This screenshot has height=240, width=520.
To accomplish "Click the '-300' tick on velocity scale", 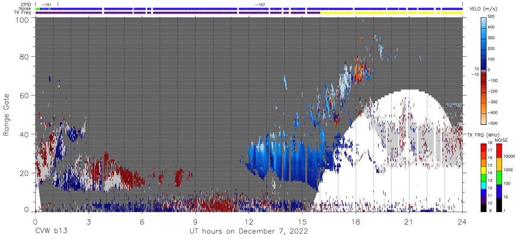I will point(493,102).
